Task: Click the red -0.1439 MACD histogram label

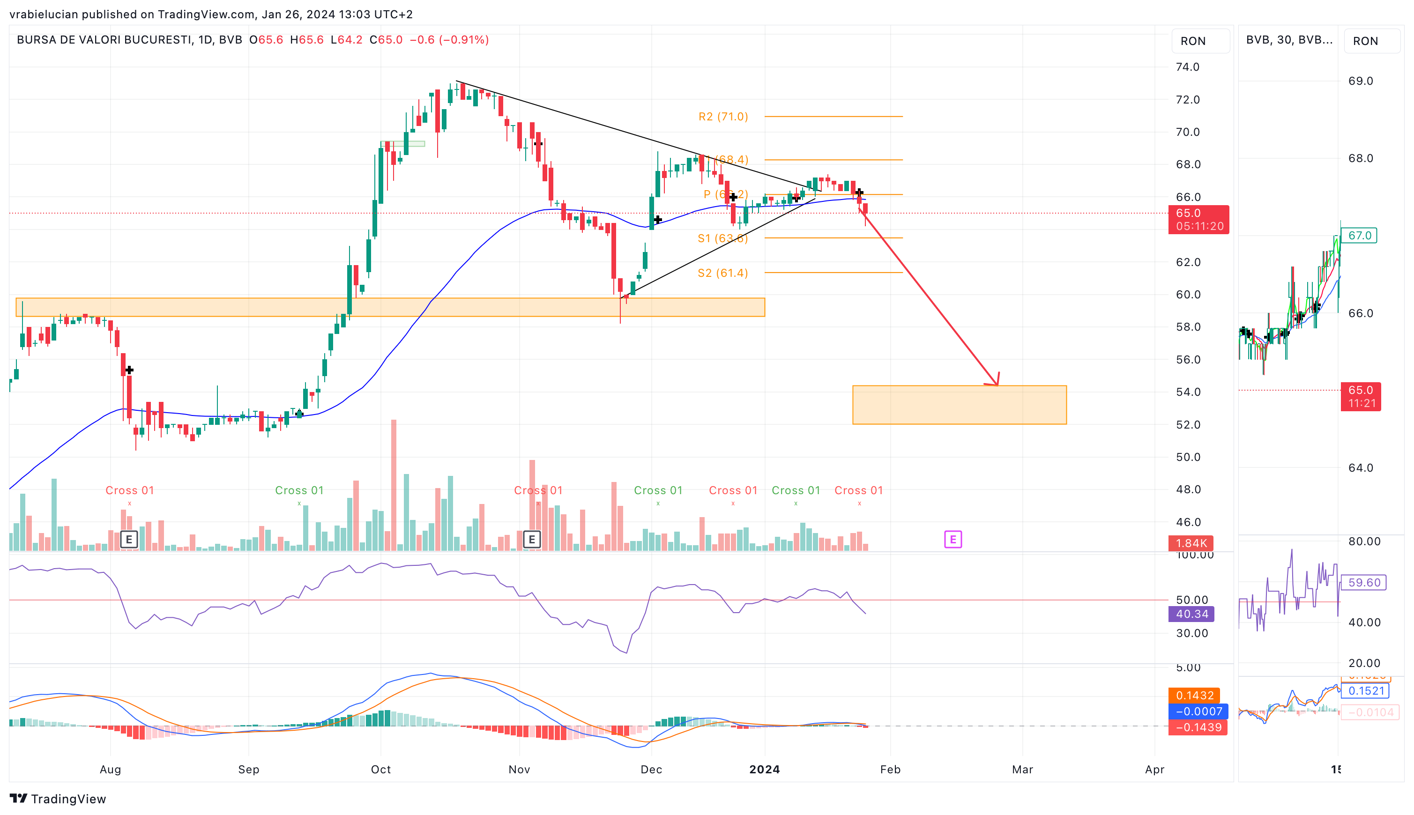Action: 1198,728
